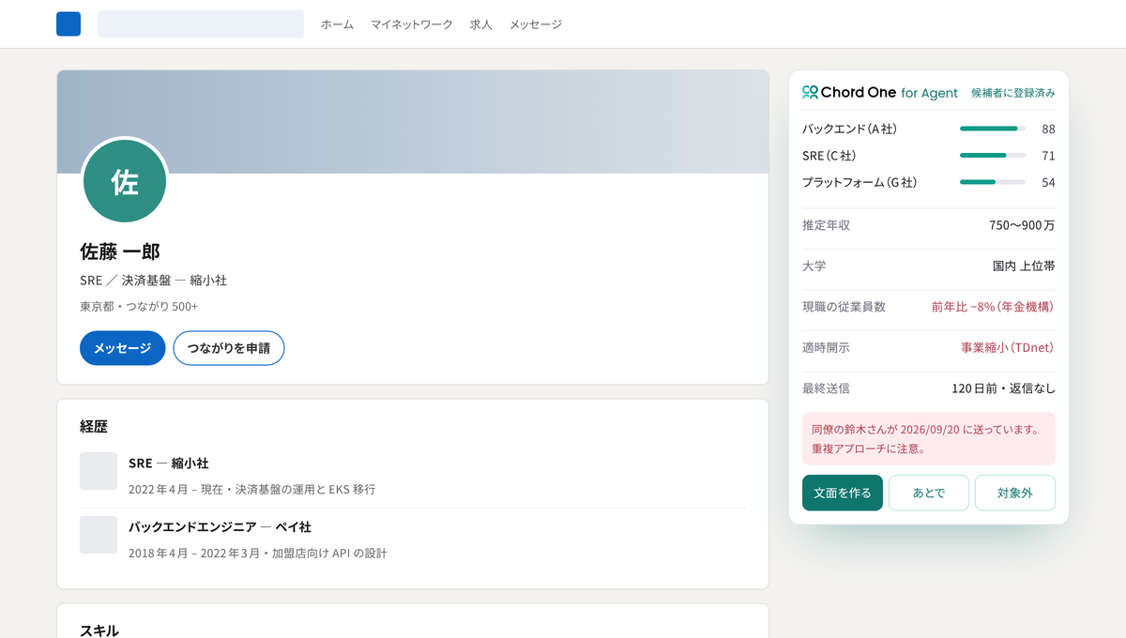The width and height of the screenshot is (1126, 638).
Task: Open the ホーム nav item
Action: click(337, 24)
